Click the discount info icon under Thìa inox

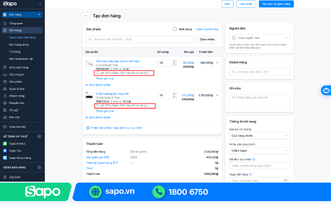coord(97,73)
